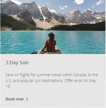Image resolution: width=106 pixels, height=108 pixels.
Task: Click the white clouds in the sky
Action: 79,2
